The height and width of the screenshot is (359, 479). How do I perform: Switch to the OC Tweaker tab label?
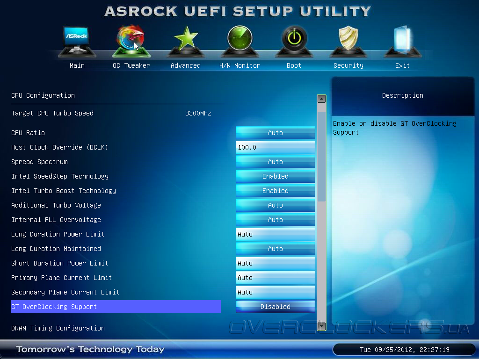coord(131,65)
